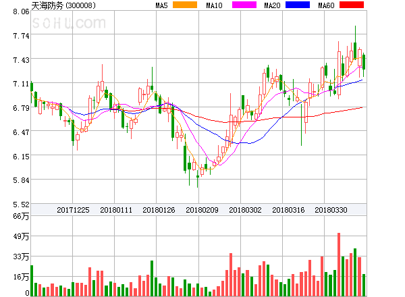The width and height of the screenshot is (405, 297).
Task: Click the 20180330 date label
Action: (x=331, y=210)
